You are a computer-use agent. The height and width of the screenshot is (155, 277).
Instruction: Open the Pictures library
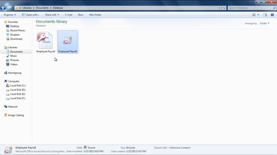14,60
